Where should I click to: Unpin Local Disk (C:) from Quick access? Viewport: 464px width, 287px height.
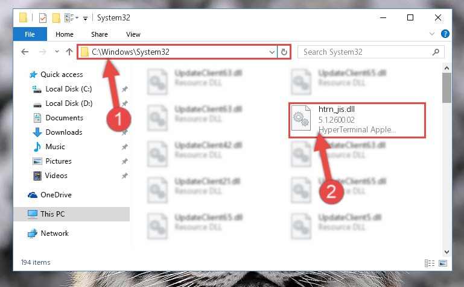124,89
